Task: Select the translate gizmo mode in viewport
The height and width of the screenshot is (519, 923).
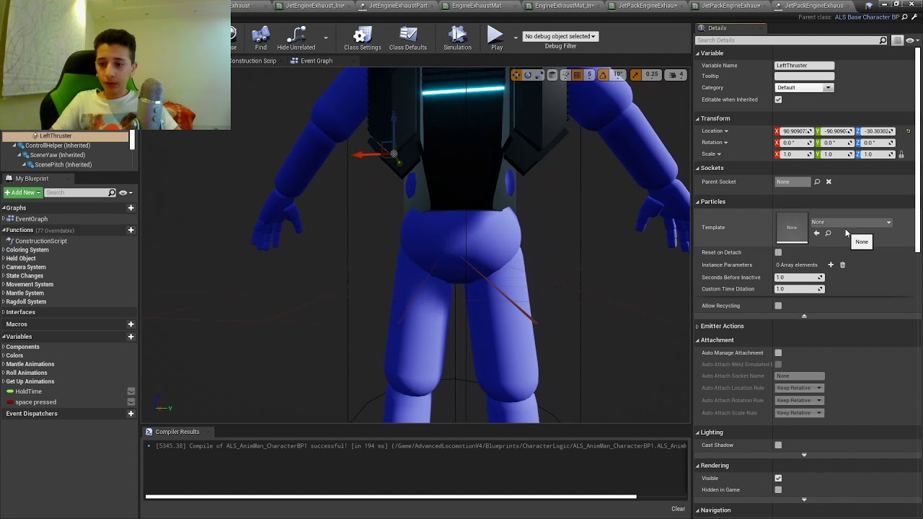Action: point(516,75)
